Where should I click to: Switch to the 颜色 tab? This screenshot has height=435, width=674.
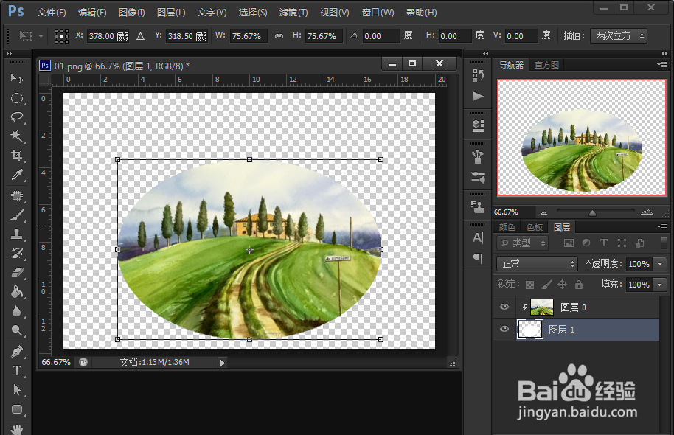(507, 227)
